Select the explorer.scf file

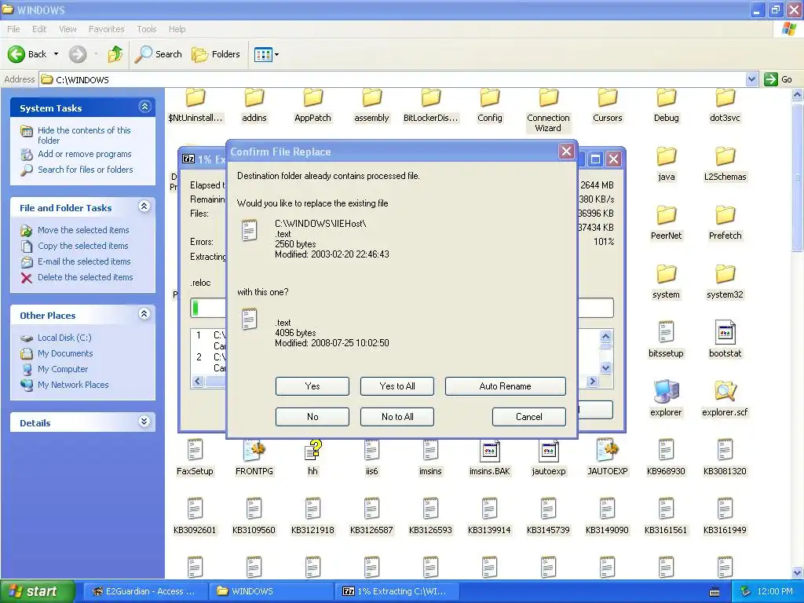point(725,399)
